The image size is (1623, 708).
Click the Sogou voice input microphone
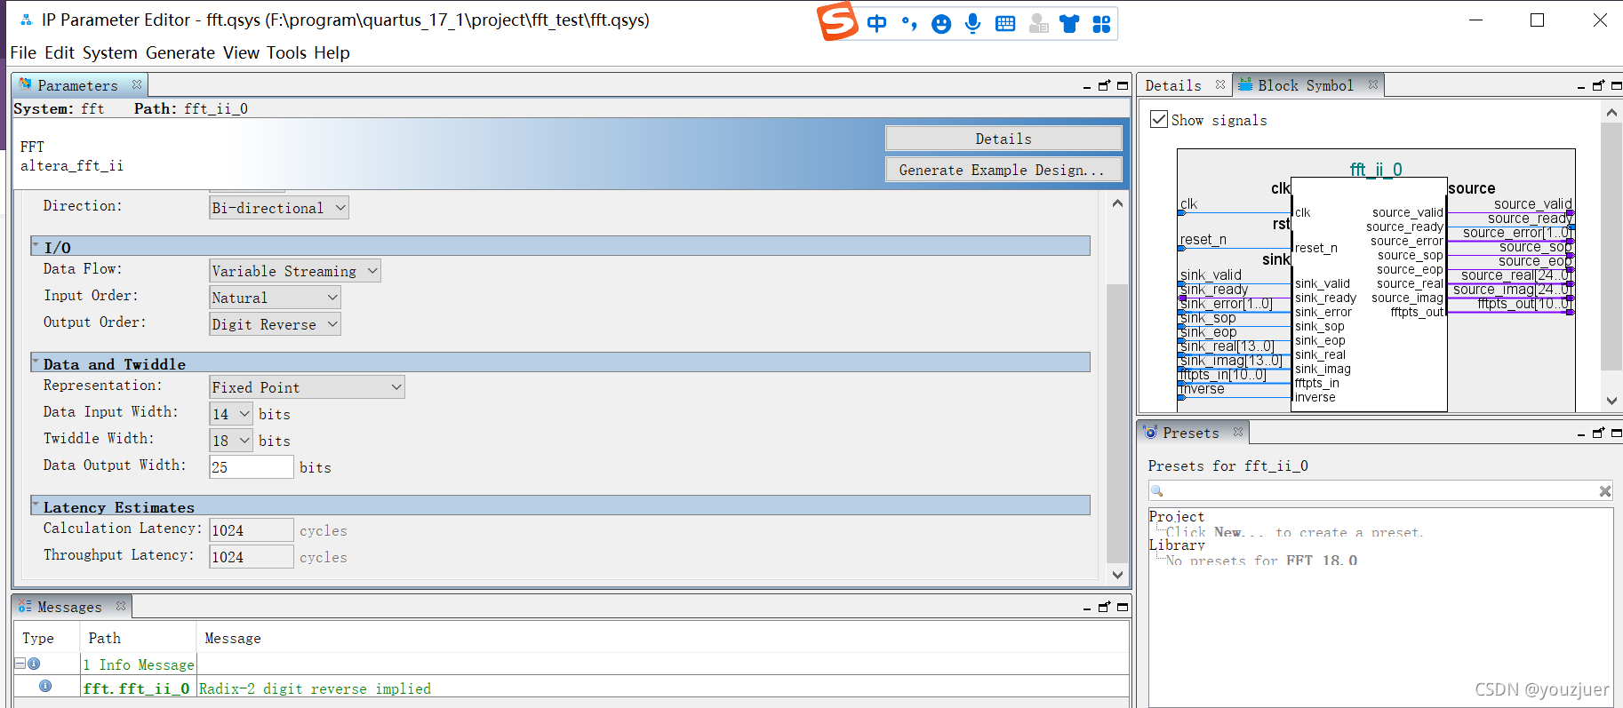coord(973,24)
